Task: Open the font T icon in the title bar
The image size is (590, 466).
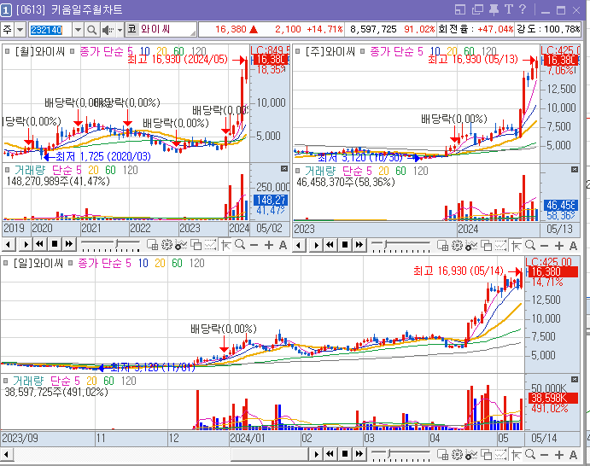Action: tap(509, 9)
